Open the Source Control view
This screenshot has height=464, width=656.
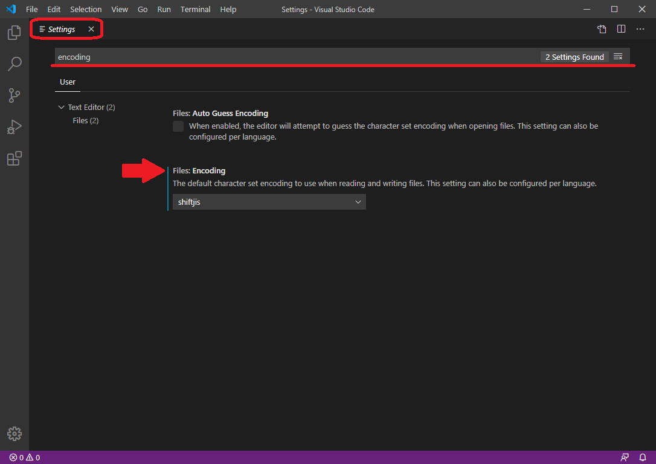[14, 95]
